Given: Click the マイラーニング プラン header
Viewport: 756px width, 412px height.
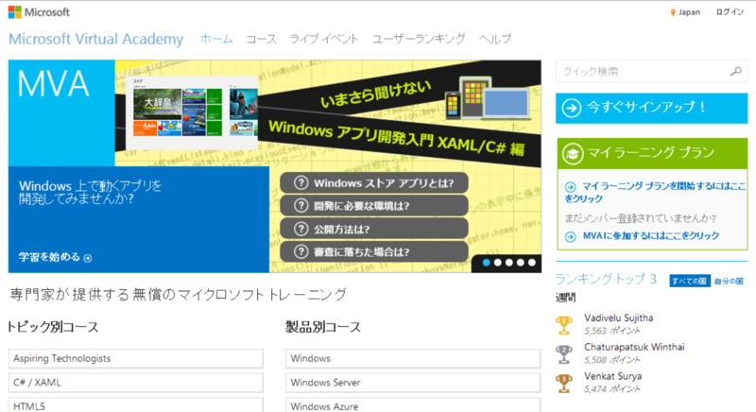Looking at the screenshot, I should [652, 154].
